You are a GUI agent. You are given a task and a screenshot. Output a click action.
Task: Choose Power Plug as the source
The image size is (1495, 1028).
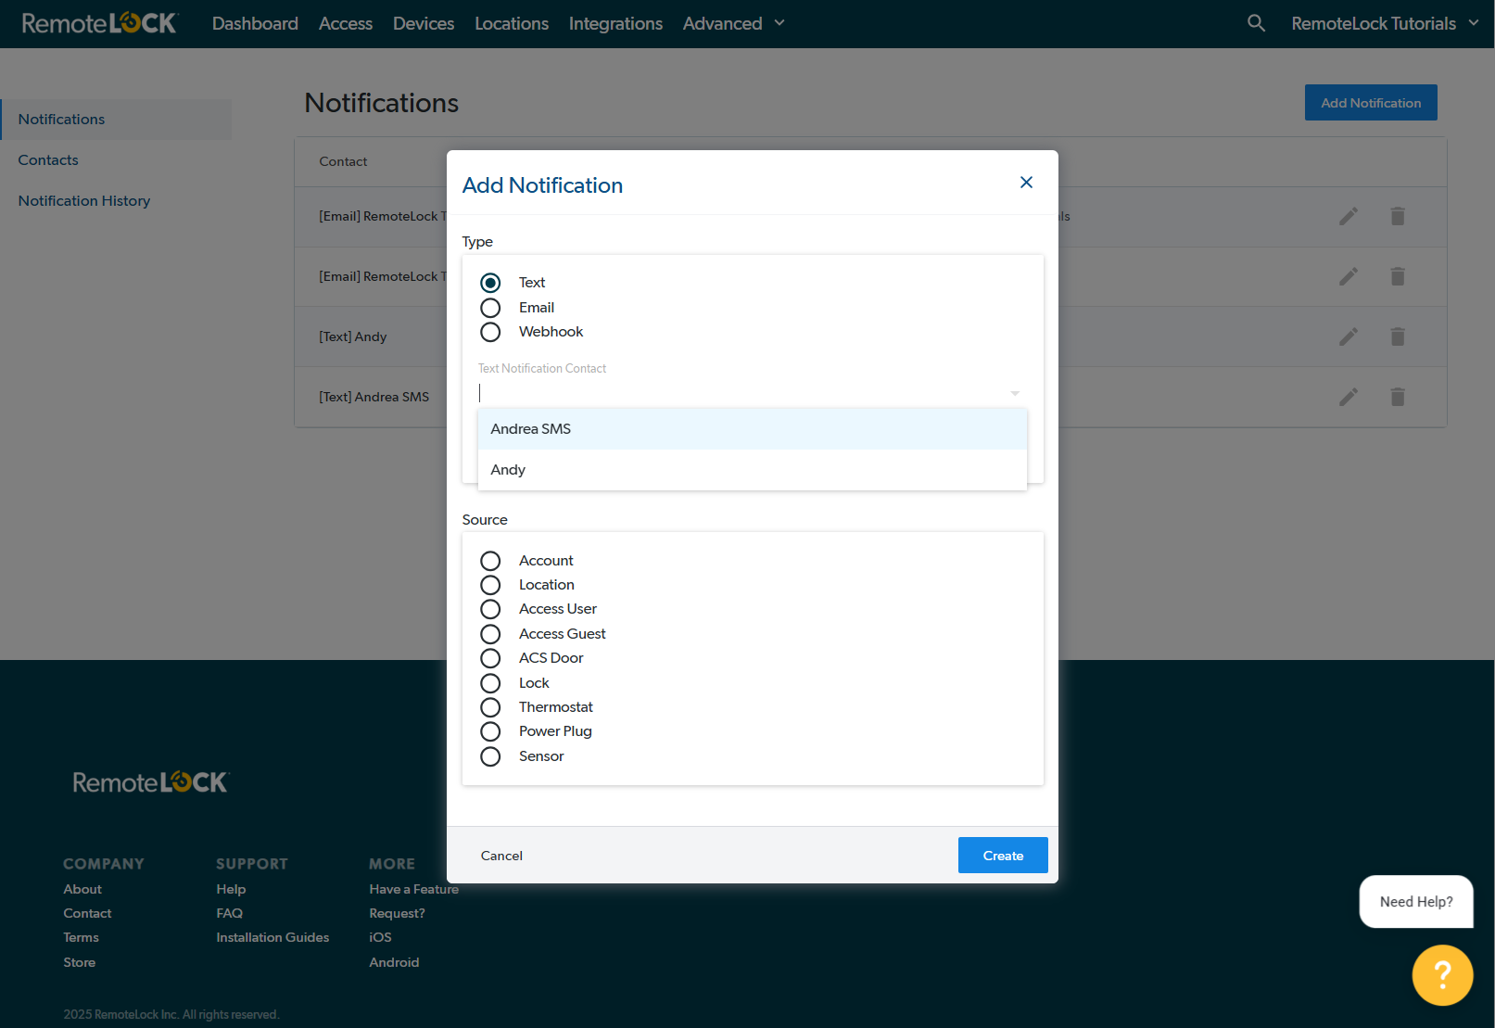point(490,731)
